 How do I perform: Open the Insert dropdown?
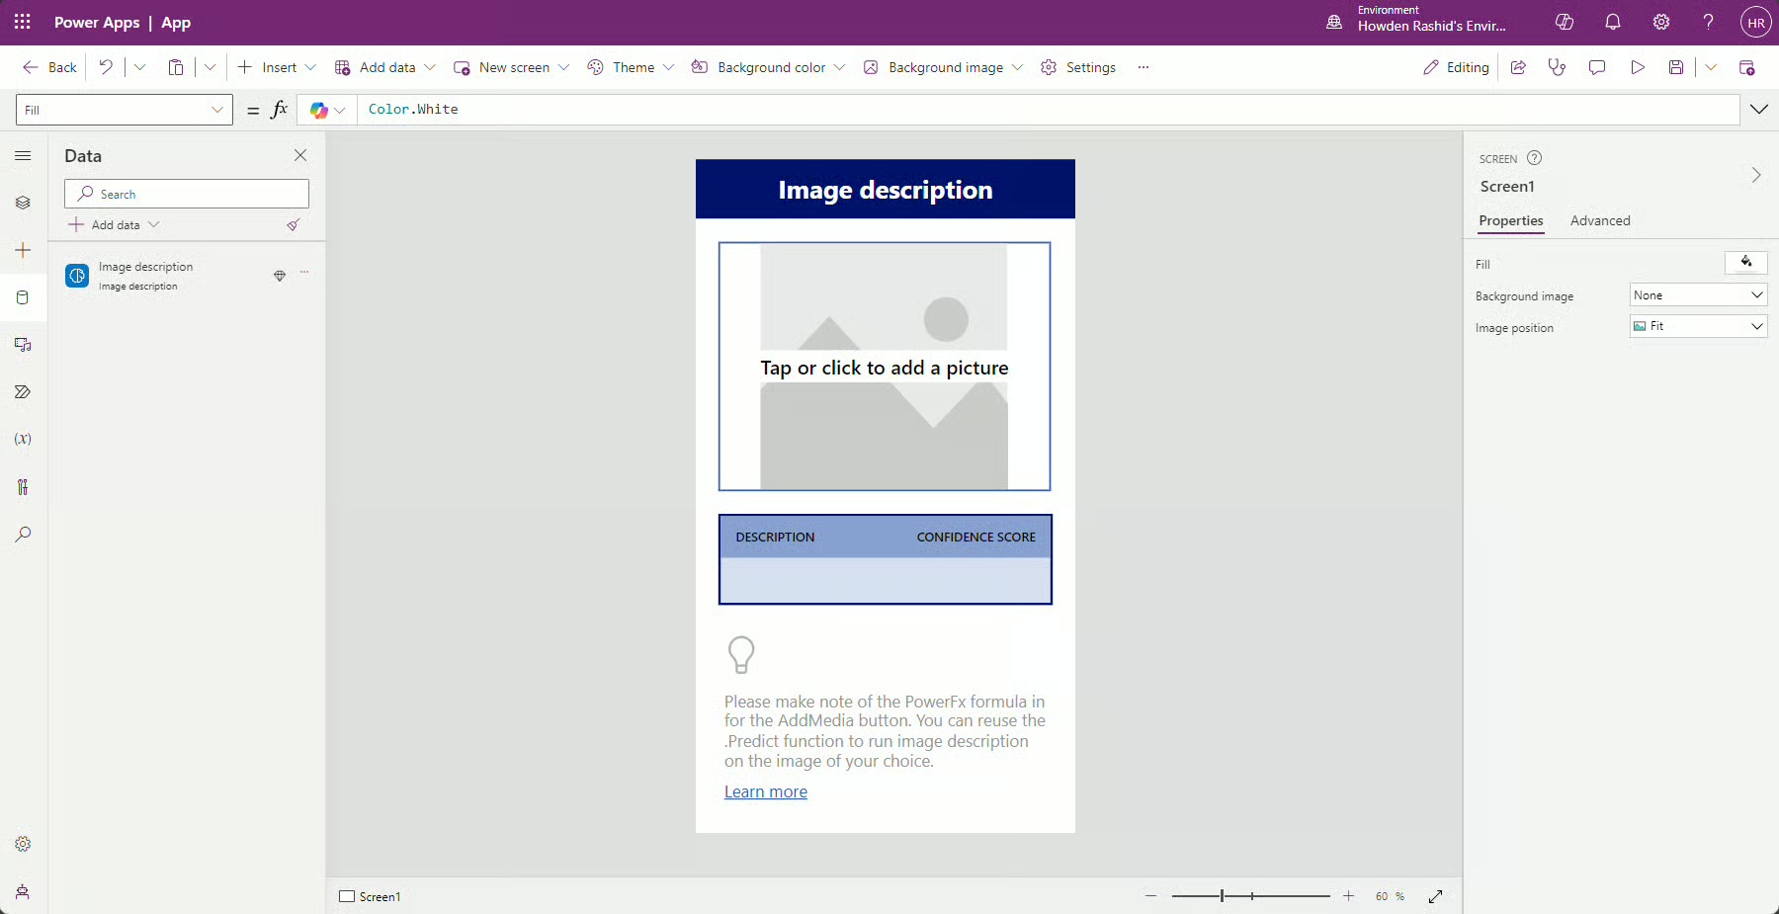pos(278,67)
